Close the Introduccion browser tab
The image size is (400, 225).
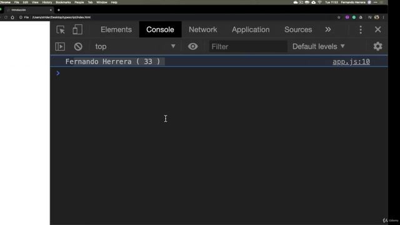(51, 10)
